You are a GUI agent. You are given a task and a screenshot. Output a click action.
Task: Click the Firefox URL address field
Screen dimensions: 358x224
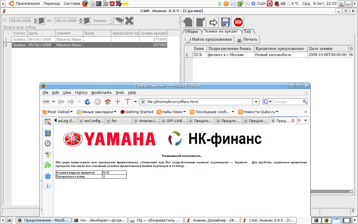point(196,102)
